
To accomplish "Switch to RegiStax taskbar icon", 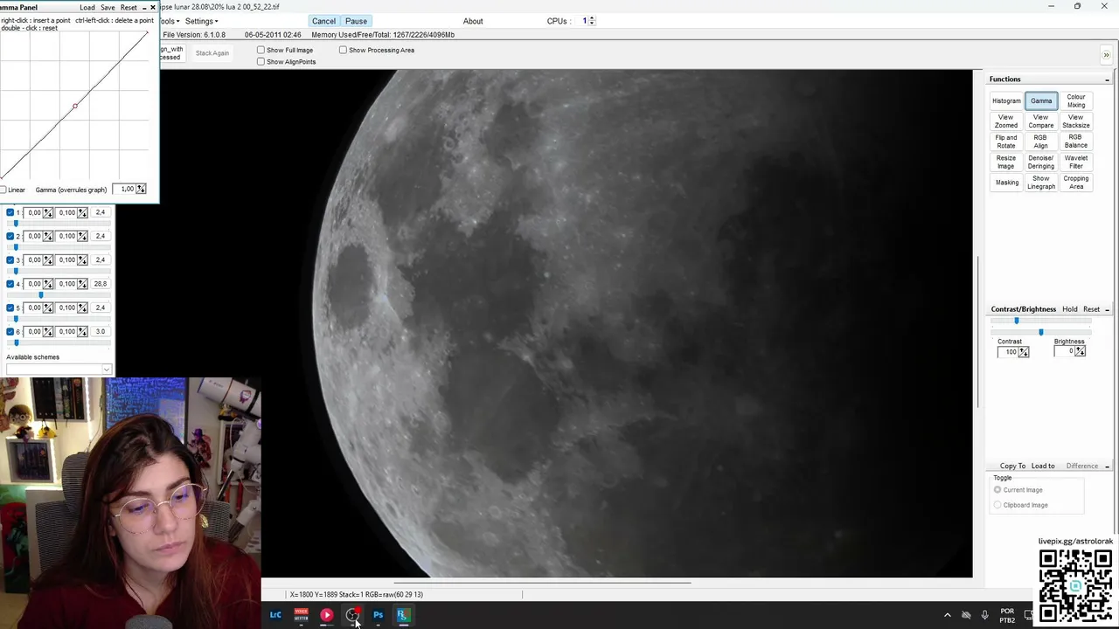I will pos(402,615).
